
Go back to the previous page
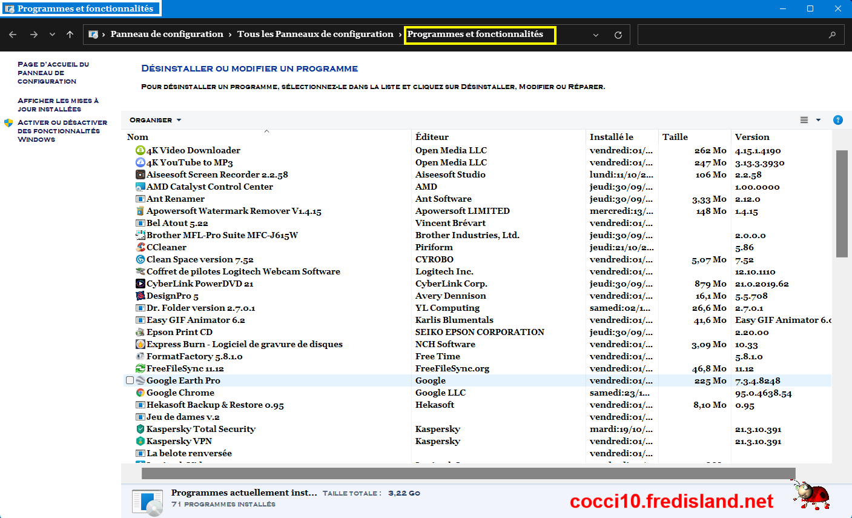tap(13, 35)
